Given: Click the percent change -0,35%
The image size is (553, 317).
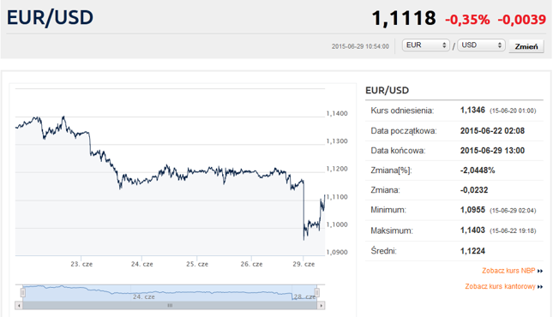Looking at the screenshot, I should 467,20.
